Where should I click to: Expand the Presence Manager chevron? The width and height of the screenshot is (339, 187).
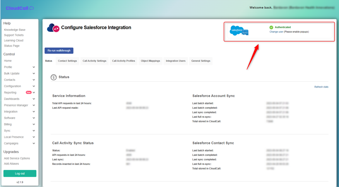tap(34, 105)
